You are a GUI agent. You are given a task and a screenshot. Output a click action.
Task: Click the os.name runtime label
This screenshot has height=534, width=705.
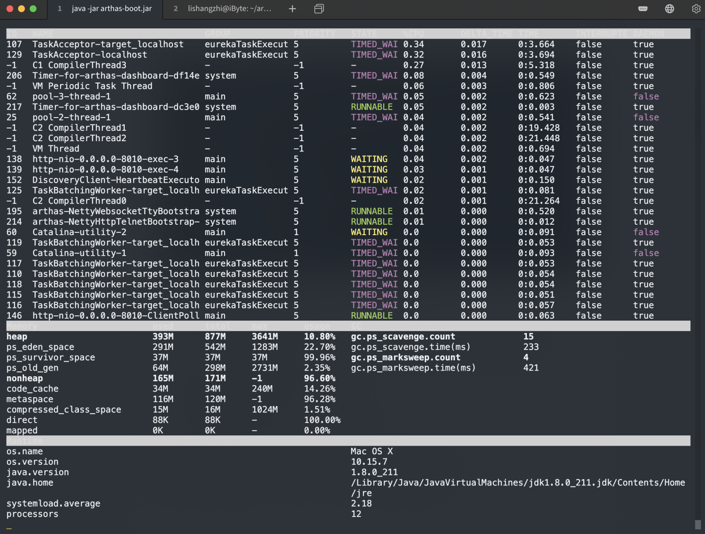pos(25,451)
